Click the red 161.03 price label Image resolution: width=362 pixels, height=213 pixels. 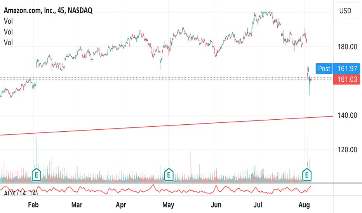(346, 79)
